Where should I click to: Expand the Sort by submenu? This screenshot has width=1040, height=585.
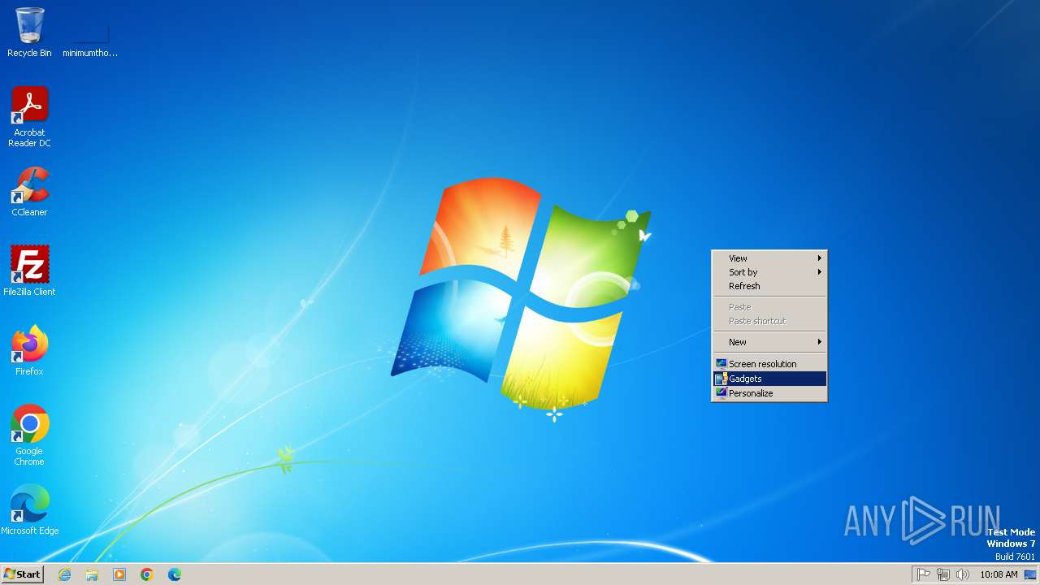769,272
